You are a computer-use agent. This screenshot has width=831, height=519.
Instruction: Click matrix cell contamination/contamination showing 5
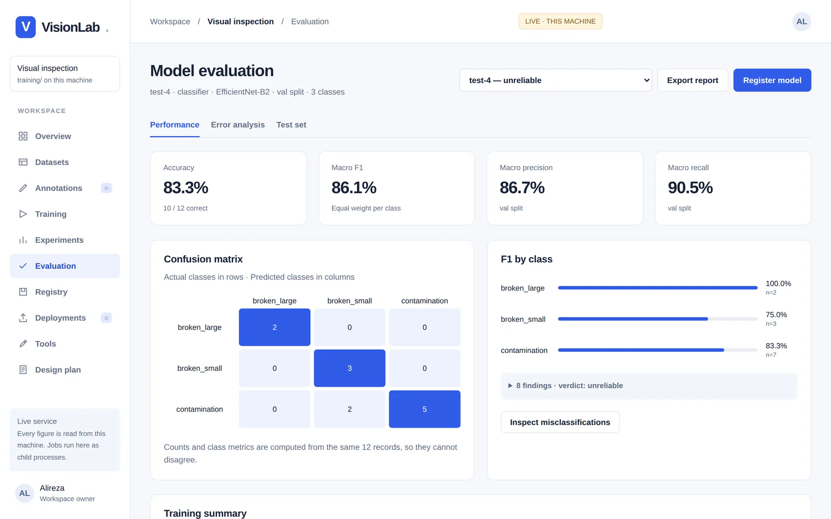click(424, 409)
